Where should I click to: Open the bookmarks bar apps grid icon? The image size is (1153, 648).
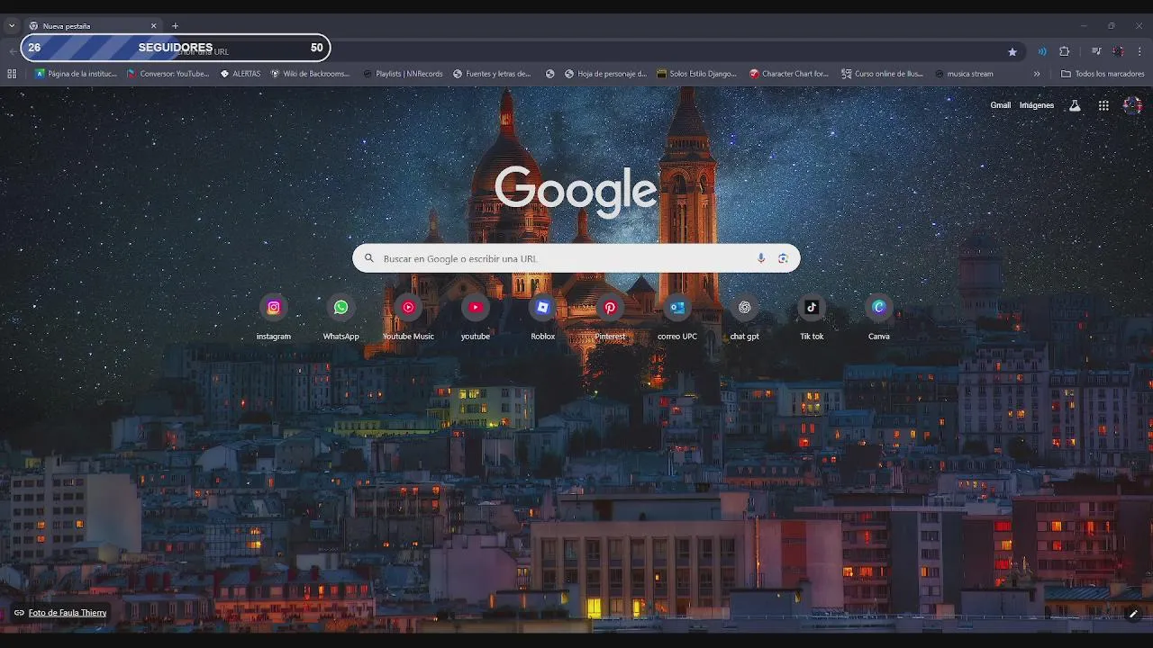click(x=12, y=74)
